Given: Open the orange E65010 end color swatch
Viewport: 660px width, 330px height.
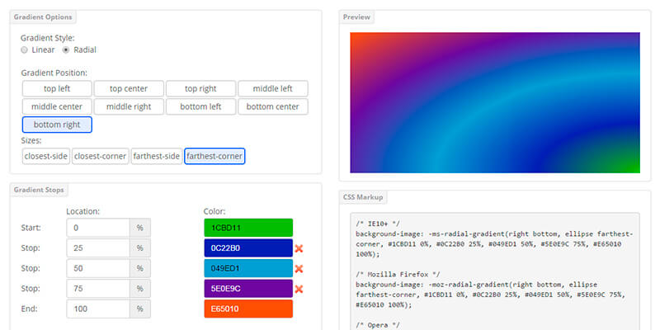Looking at the screenshot, I should [248, 309].
